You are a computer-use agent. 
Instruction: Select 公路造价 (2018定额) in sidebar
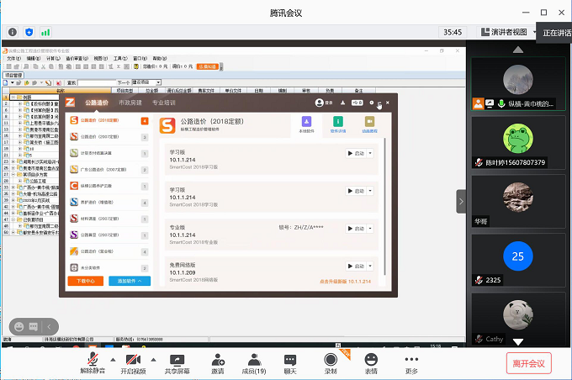point(109,120)
